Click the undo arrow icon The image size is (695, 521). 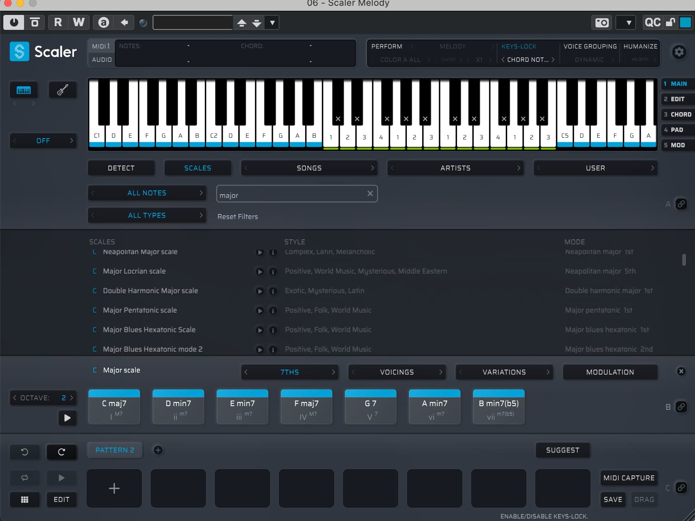(x=24, y=452)
